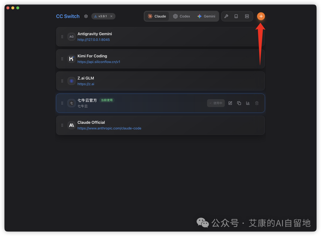The image size is (321, 236).
Task: Click the 七 avatar icon of 七牛云官方
Action: pyautogui.click(x=71, y=103)
